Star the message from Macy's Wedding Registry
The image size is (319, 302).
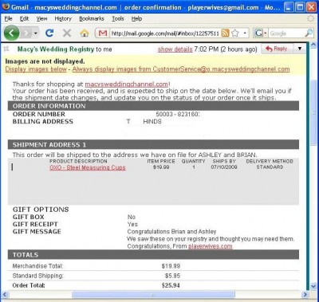point(6,49)
